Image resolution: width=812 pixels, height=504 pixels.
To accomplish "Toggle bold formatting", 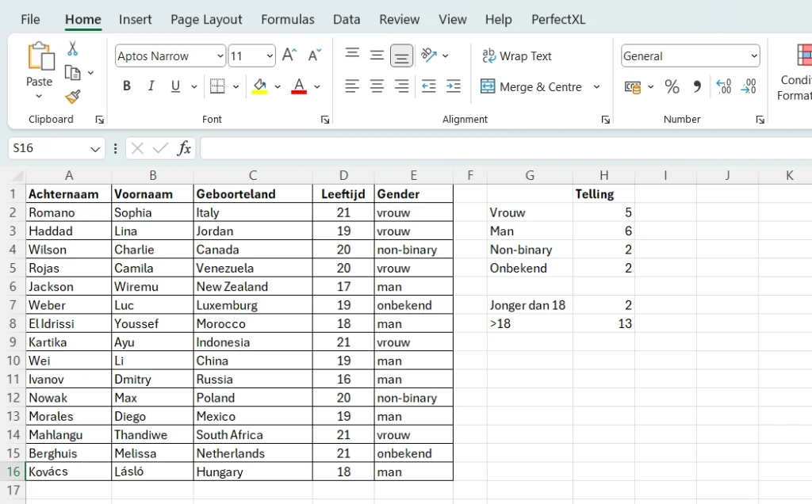I will tap(126, 86).
